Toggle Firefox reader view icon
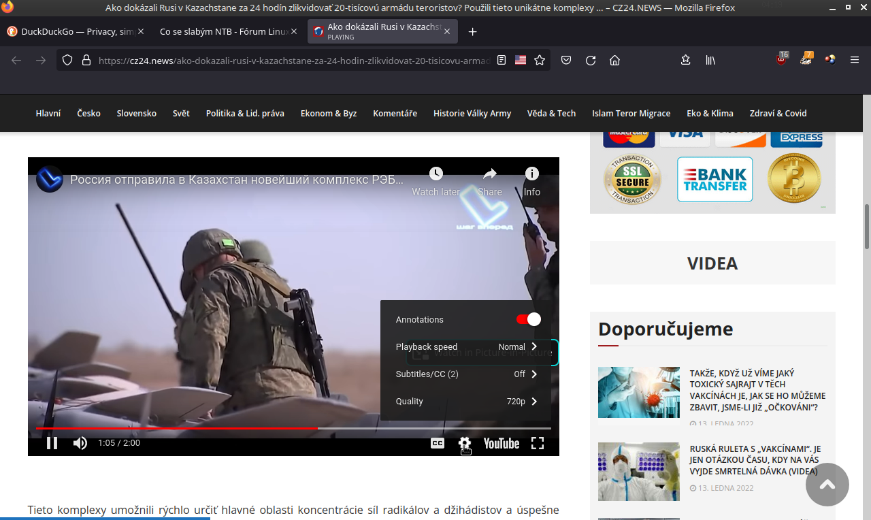The image size is (871, 520). 502,60
